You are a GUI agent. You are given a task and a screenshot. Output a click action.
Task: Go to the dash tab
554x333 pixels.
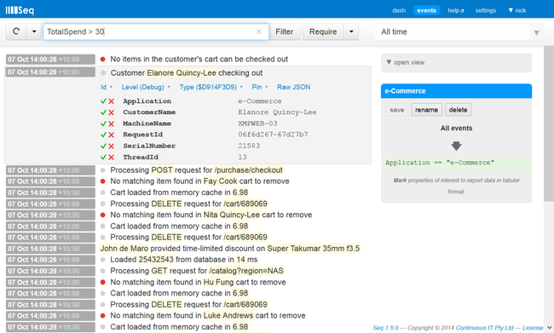coord(399,10)
